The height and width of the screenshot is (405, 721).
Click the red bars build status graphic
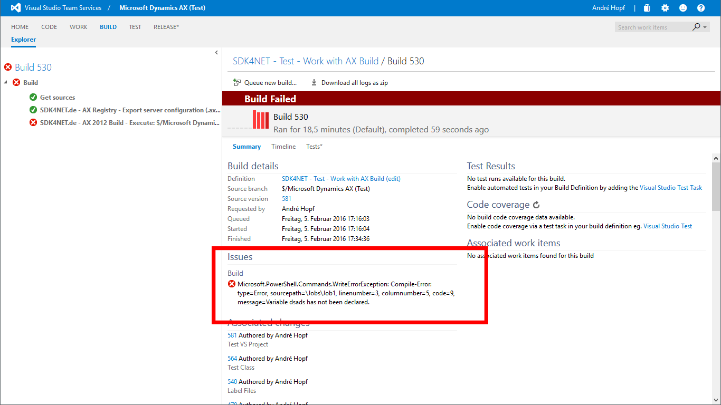tap(261, 120)
